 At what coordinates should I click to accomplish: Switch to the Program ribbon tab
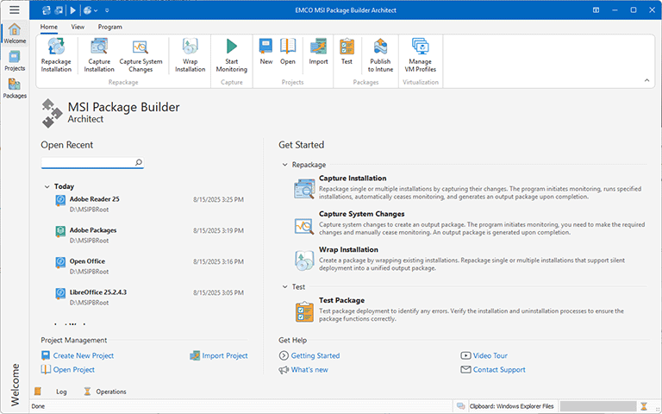(109, 27)
